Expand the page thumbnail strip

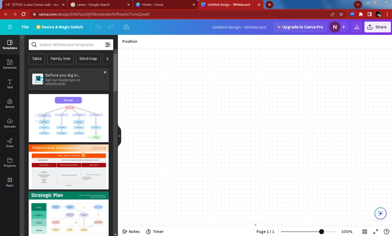(255, 225)
